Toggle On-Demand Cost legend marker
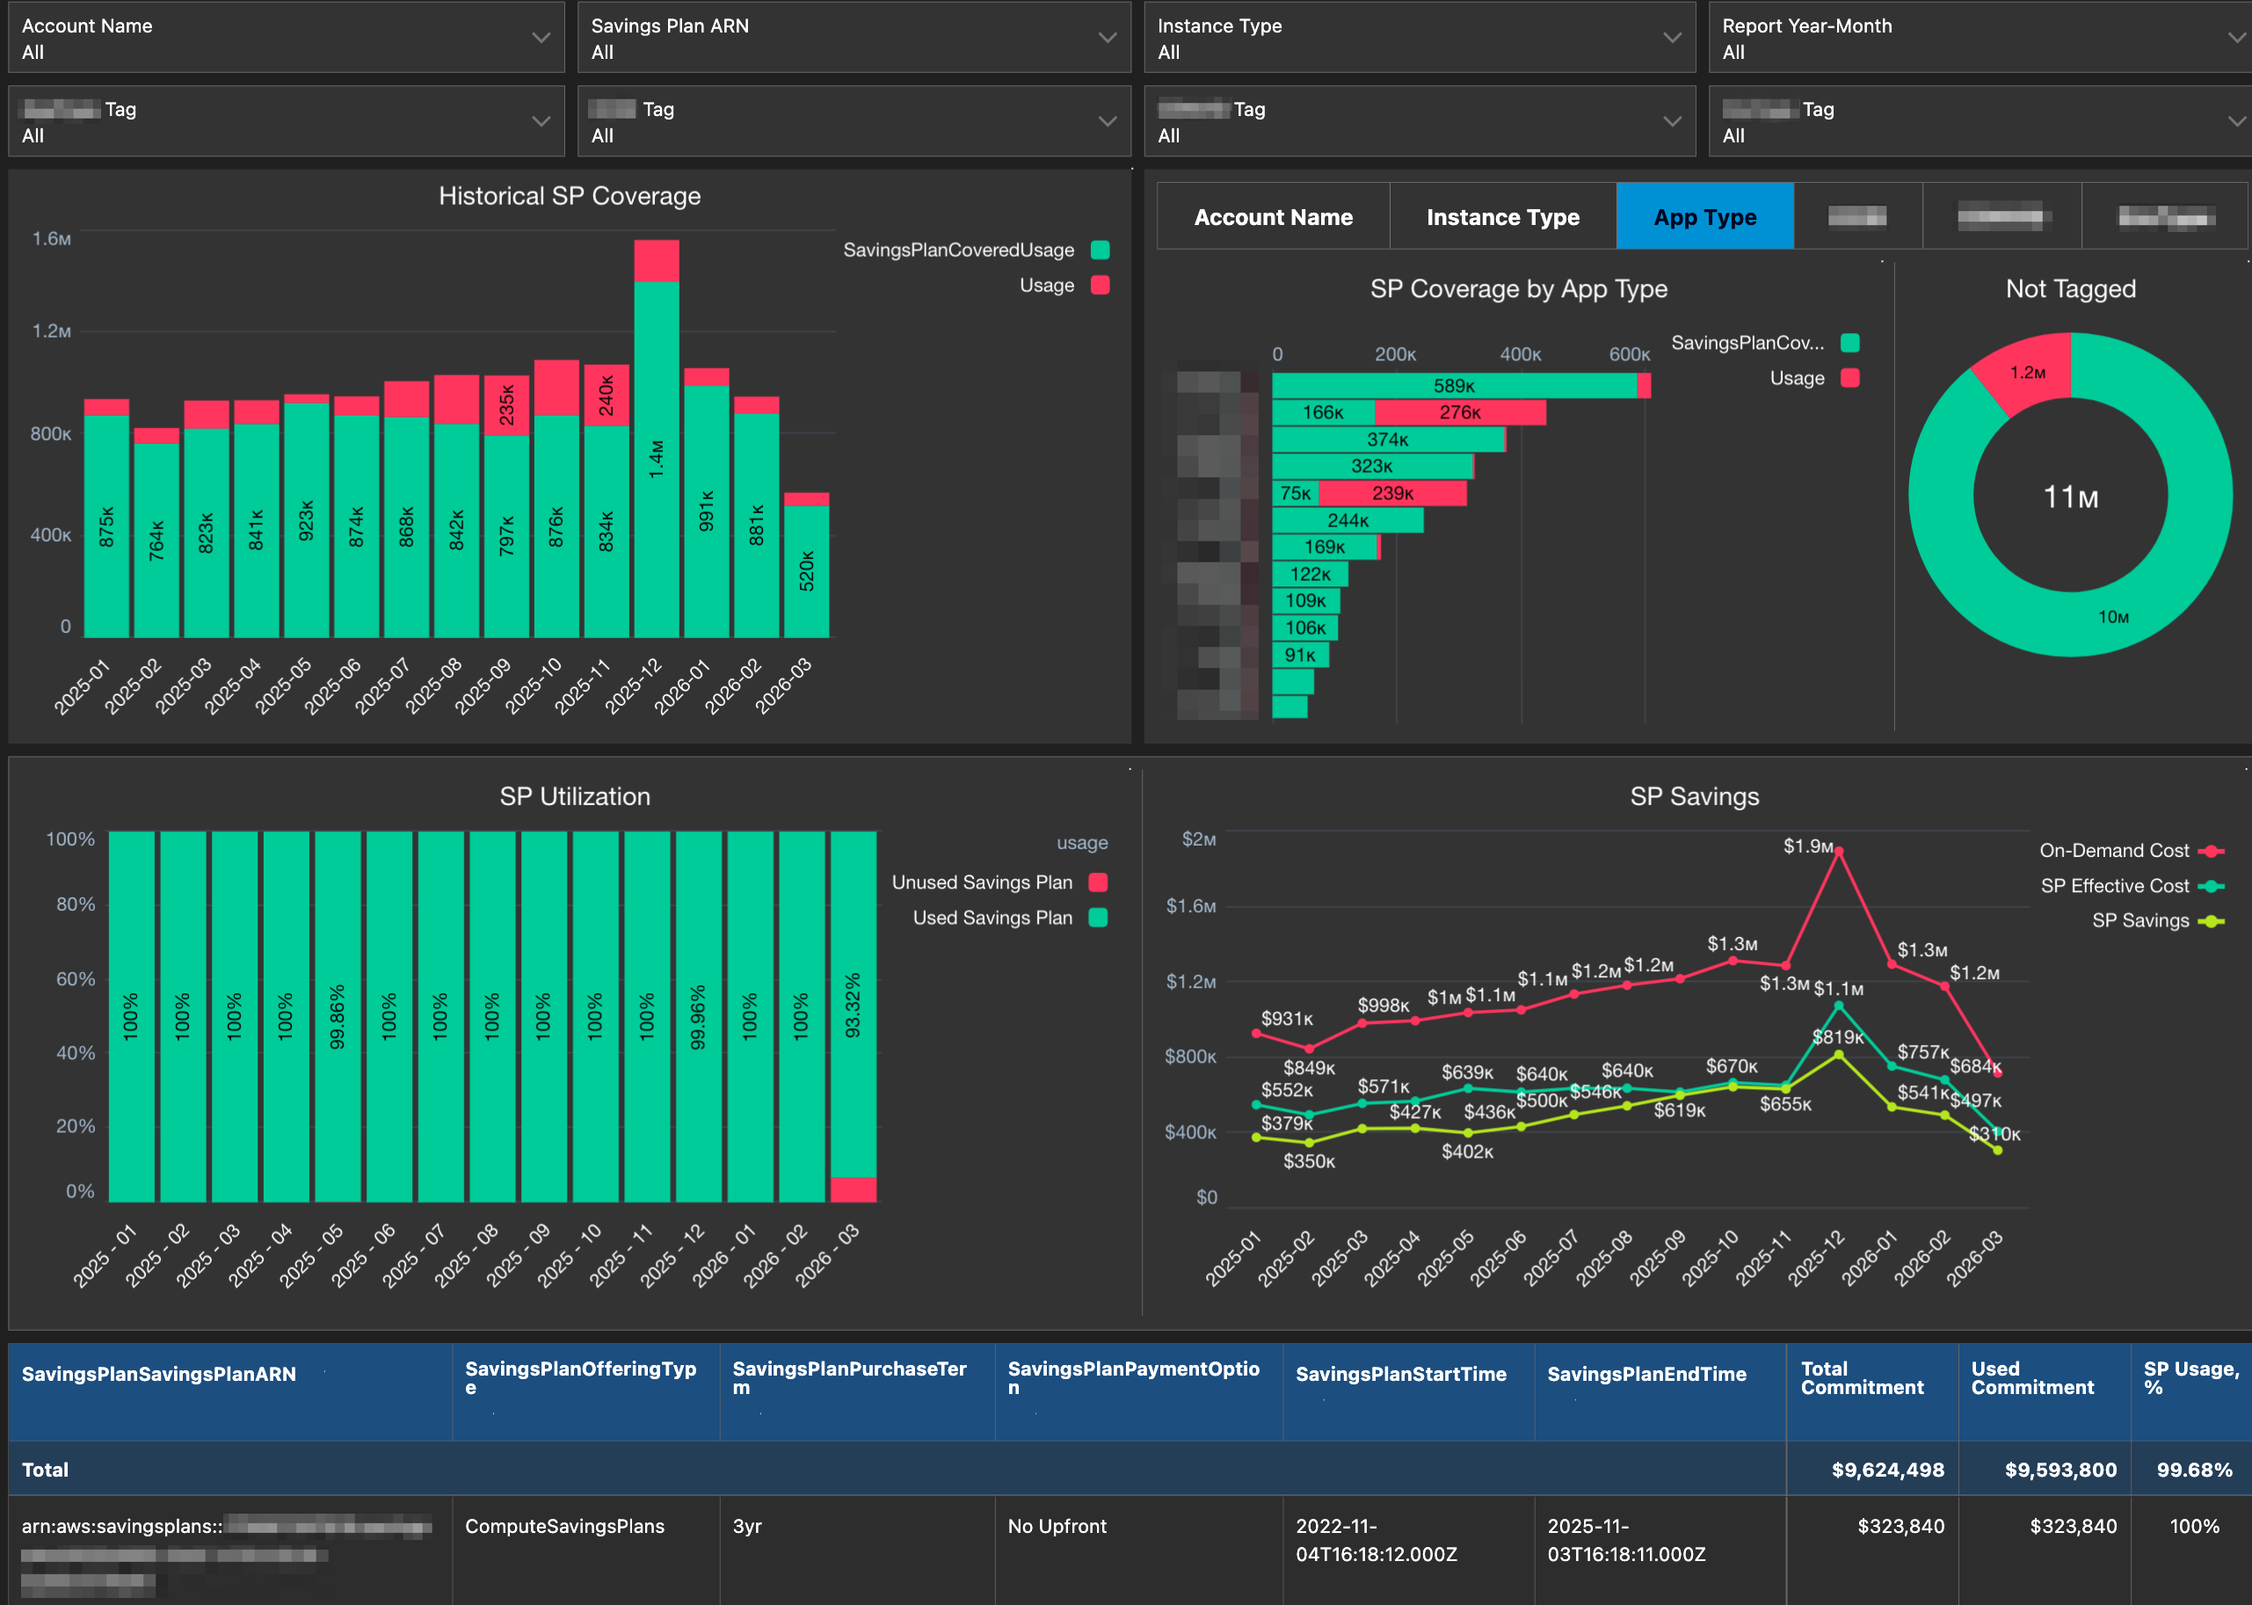This screenshot has width=2252, height=1605. (x=2212, y=851)
